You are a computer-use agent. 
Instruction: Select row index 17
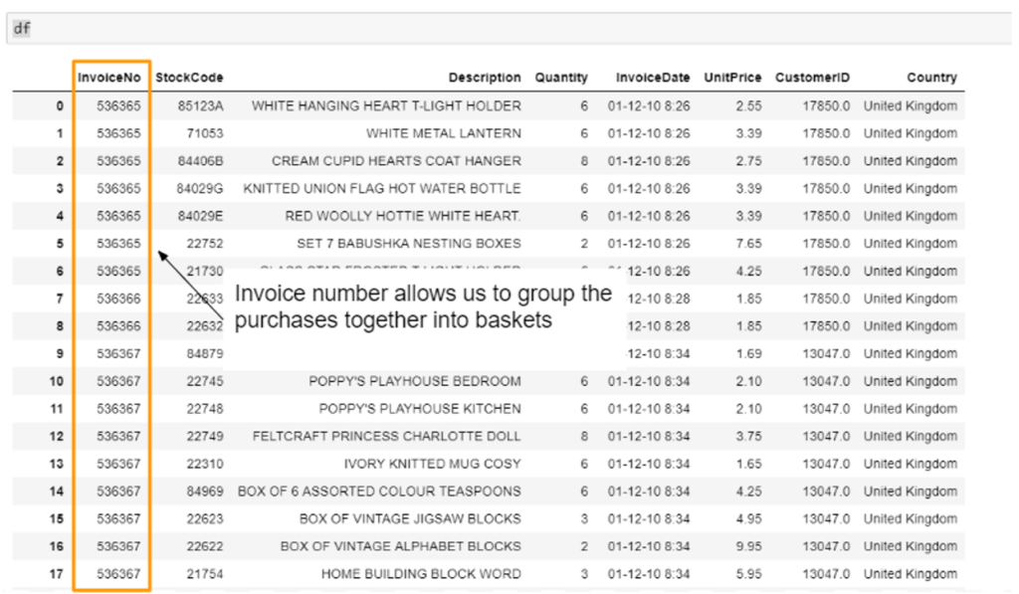click(x=56, y=574)
